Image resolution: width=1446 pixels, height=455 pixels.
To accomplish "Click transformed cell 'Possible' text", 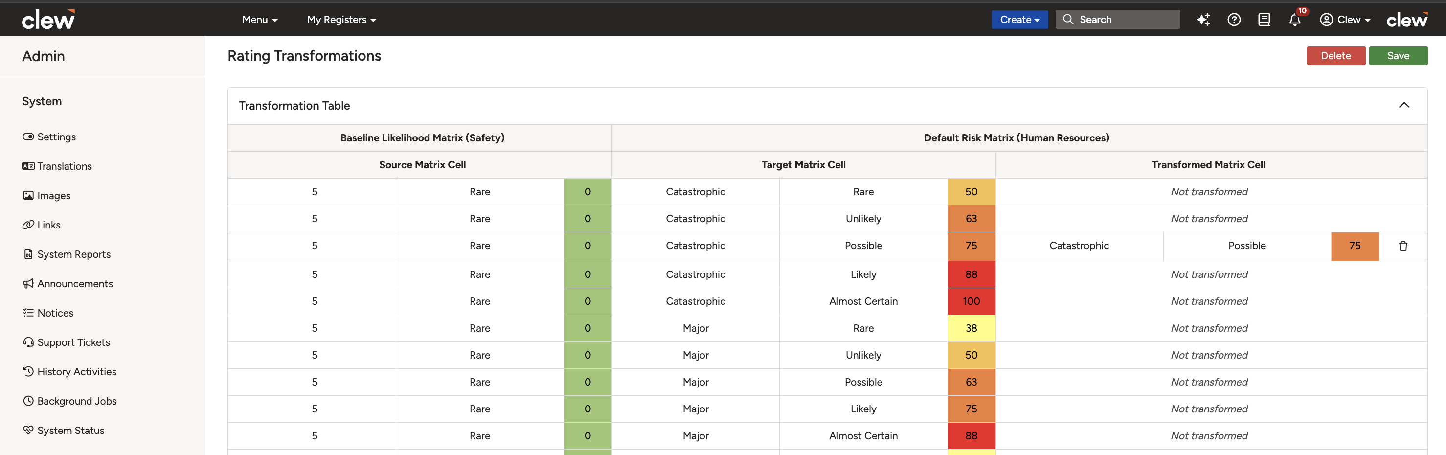I will click(x=1247, y=246).
